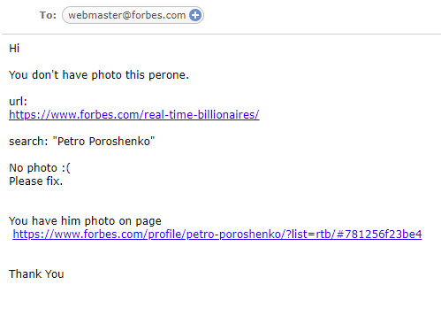Click the sentence "You don't have photo this perone."

[x=99, y=75]
